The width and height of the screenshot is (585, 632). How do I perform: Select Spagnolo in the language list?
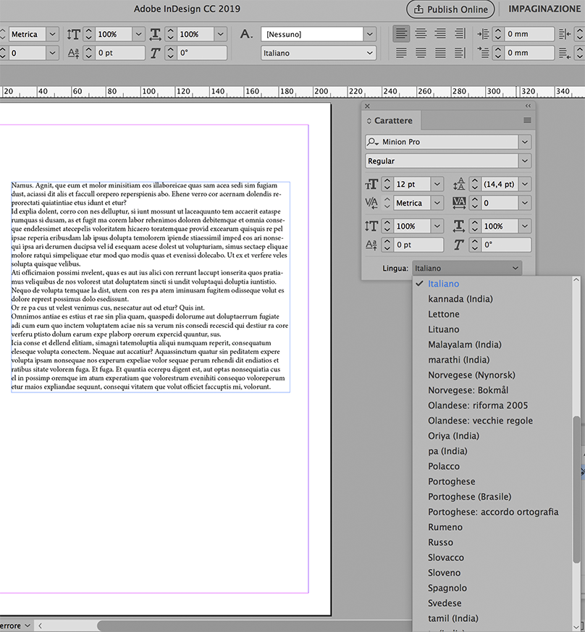pos(446,588)
